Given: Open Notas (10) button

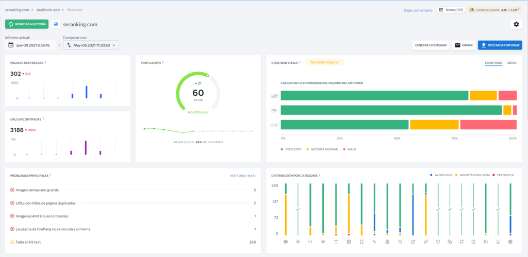Looking at the screenshot, I should (451, 10).
